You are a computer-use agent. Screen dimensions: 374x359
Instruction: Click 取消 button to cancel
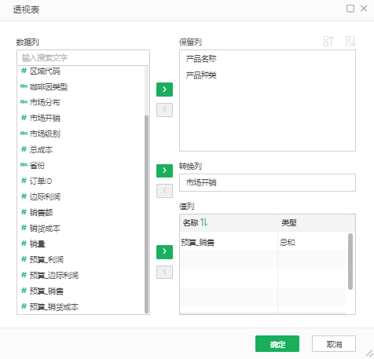(x=334, y=344)
